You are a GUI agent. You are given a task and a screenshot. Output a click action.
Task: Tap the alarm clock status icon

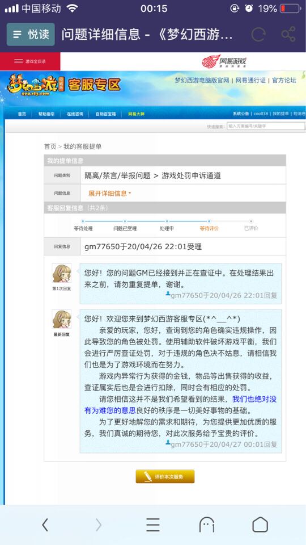pos(249,9)
